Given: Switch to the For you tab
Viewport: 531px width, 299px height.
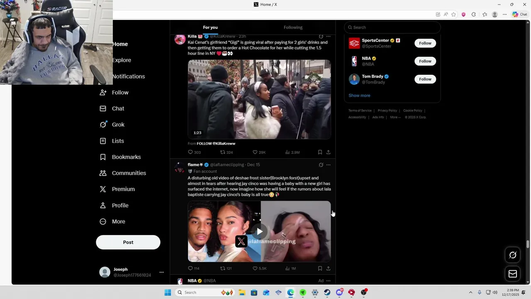Looking at the screenshot, I should (210, 27).
